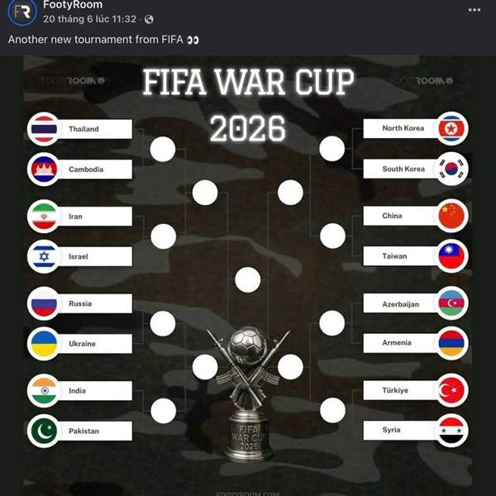Click the FootyRoom page name
The image size is (496, 496).
(73, 5)
